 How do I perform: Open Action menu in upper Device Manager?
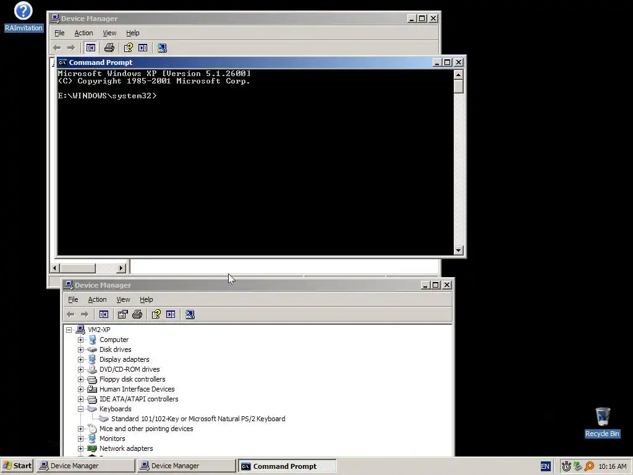click(x=83, y=33)
